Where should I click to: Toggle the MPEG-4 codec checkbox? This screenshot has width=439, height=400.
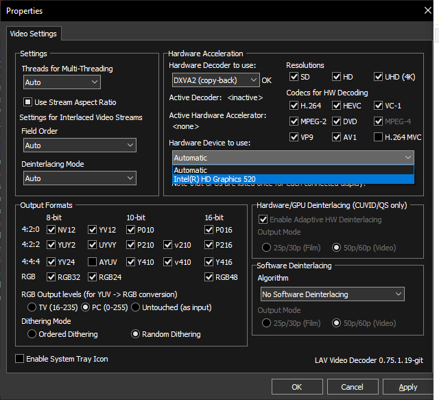[378, 121]
